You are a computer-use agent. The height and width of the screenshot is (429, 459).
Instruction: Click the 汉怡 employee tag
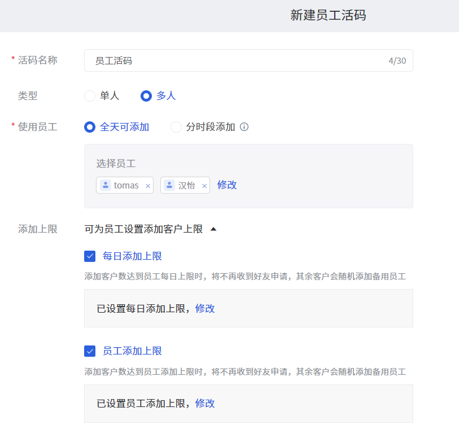tap(185, 185)
